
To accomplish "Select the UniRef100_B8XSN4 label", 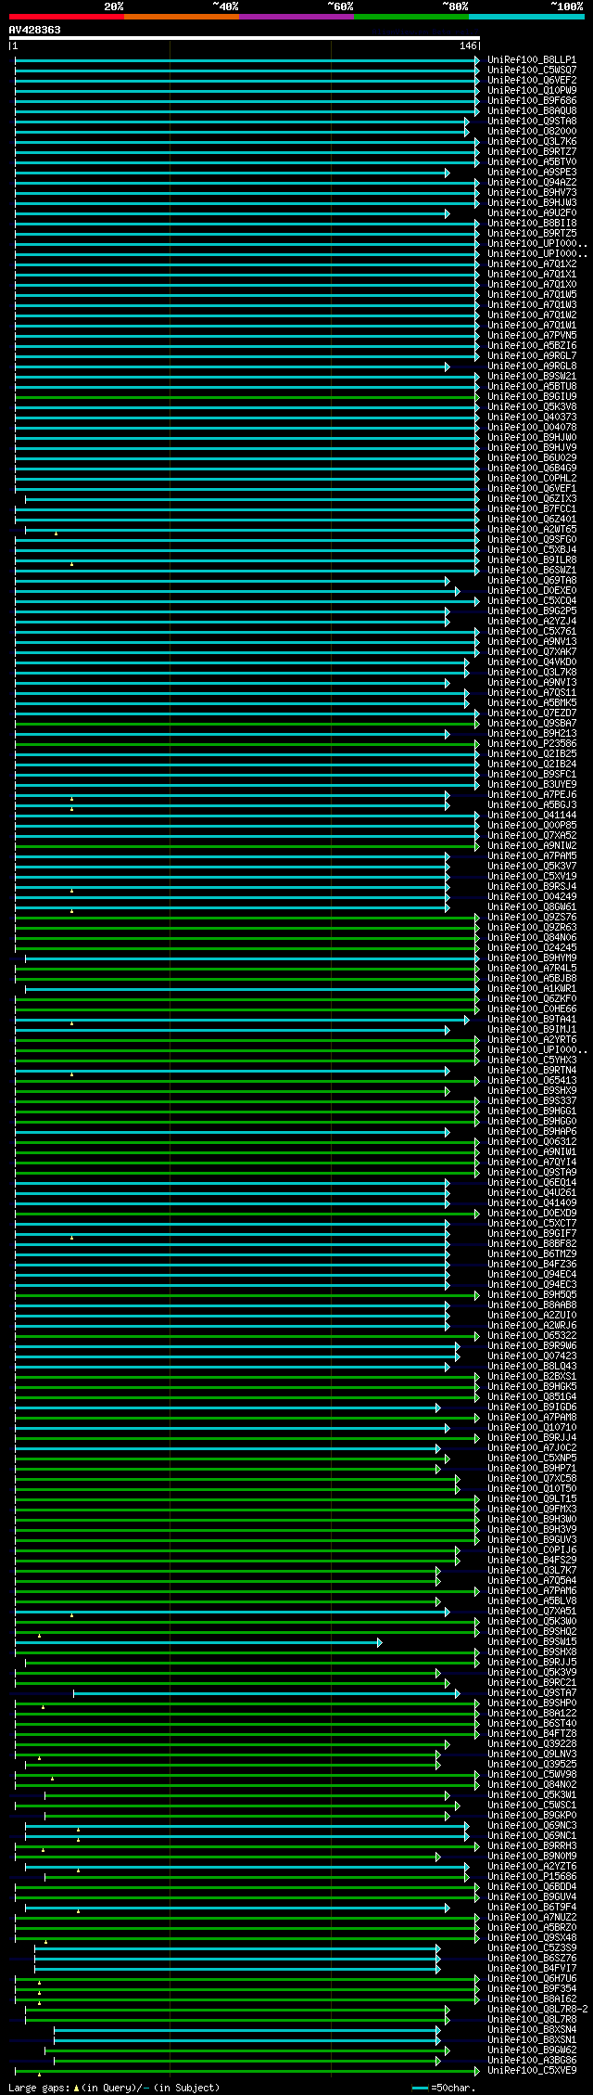I will 532,2029.
